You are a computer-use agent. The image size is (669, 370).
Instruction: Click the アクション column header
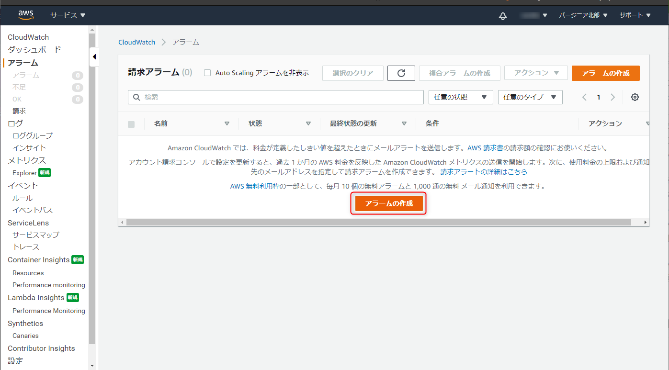pos(605,123)
